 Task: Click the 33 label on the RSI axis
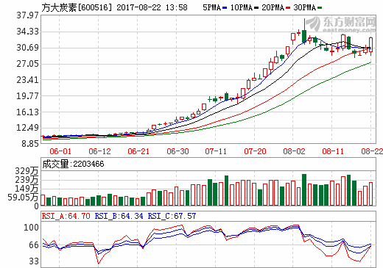34,261
